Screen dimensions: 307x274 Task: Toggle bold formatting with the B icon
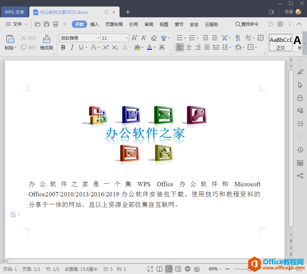coord(63,47)
